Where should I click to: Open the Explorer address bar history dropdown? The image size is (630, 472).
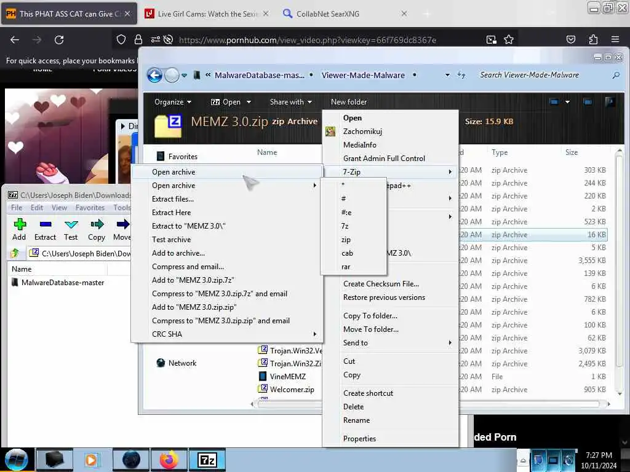coord(447,75)
